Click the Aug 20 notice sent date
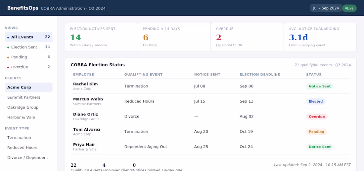The image size is (364, 171). coord(201,132)
